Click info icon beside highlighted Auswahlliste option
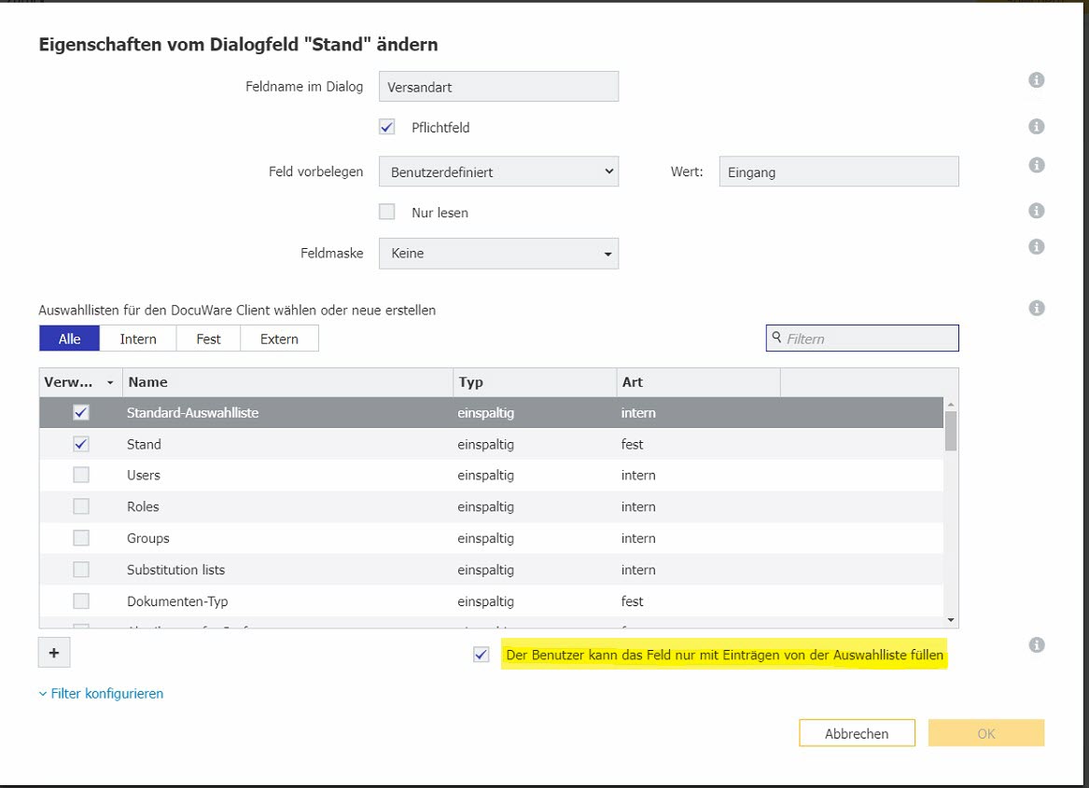 point(1036,645)
